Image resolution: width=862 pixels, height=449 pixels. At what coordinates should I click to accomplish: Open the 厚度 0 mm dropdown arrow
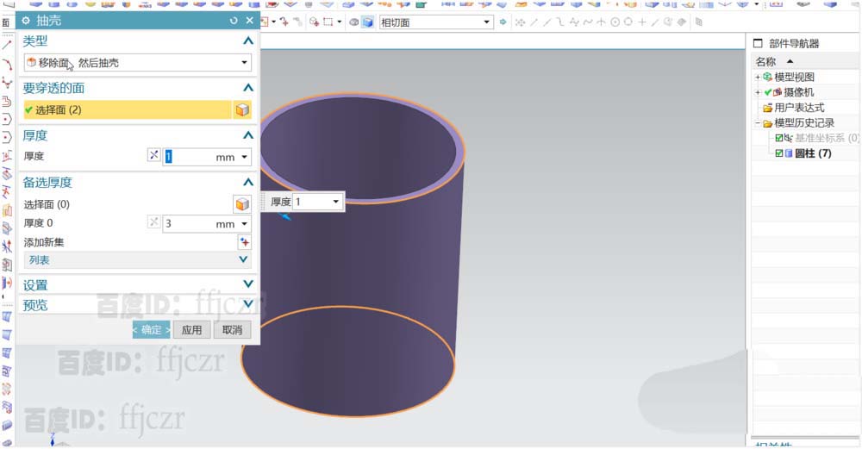coord(245,224)
